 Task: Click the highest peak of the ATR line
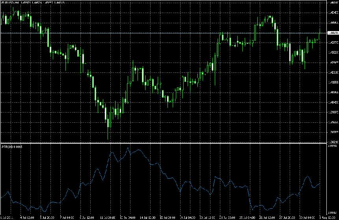point(128,148)
